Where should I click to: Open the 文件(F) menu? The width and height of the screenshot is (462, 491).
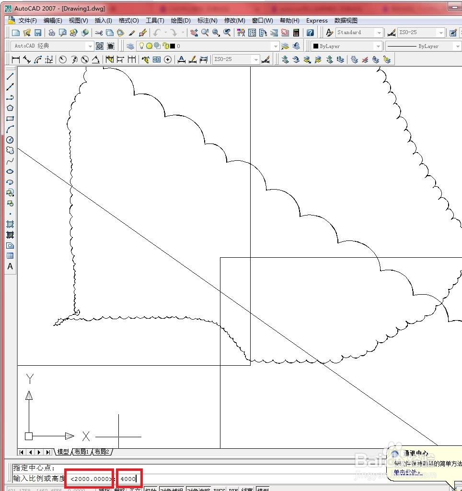tap(27, 21)
